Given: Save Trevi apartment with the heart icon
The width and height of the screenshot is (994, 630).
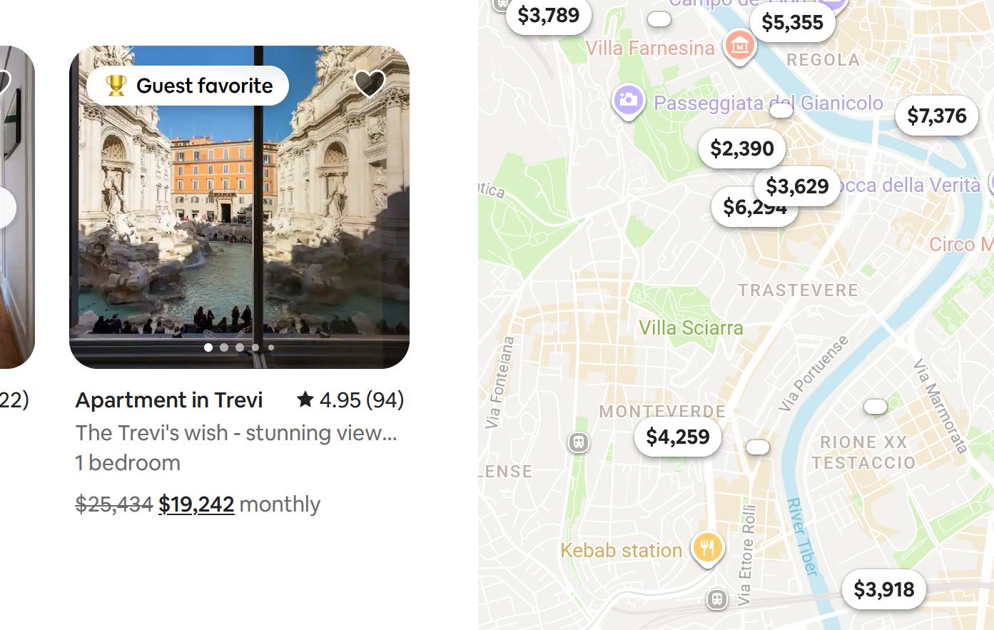Looking at the screenshot, I should pyautogui.click(x=369, y=84).
